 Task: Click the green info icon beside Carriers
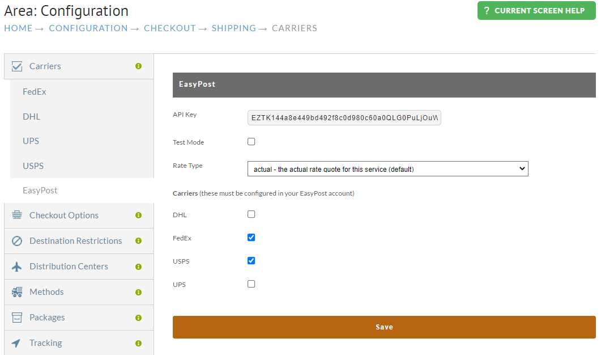tap(138, 66)
